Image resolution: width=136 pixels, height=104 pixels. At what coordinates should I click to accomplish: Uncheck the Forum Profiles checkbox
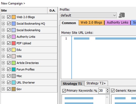point(9,69)
